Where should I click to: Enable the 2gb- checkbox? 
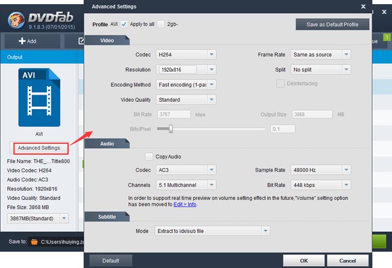tap(161, 24)
